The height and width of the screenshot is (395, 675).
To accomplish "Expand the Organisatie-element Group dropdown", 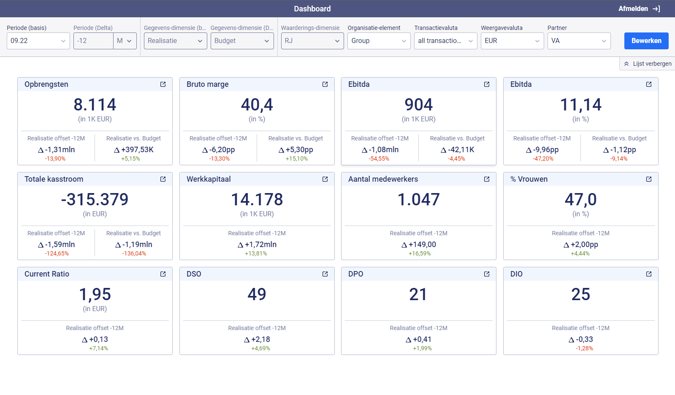I will point(379,41).
